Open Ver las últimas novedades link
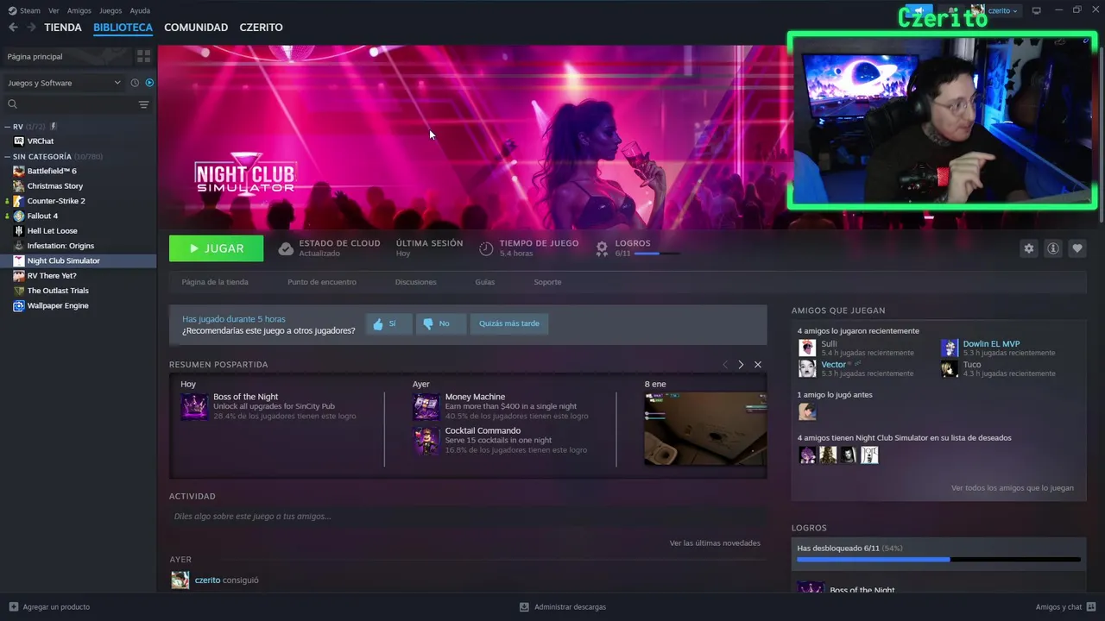 click(715, 543)
